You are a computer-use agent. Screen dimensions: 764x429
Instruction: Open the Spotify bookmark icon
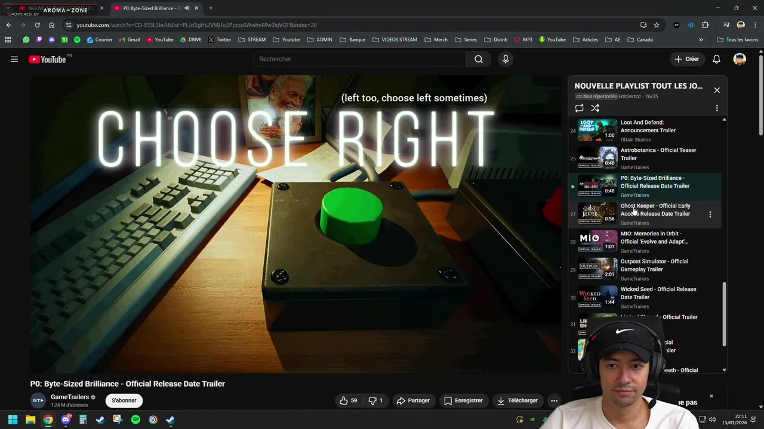[77, 40]
